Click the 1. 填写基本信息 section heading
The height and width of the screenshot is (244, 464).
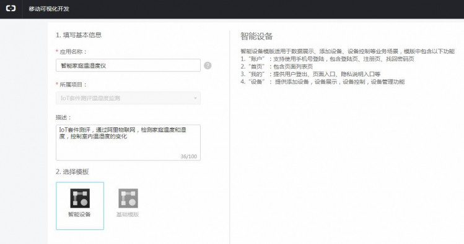(x=79, y=35)
